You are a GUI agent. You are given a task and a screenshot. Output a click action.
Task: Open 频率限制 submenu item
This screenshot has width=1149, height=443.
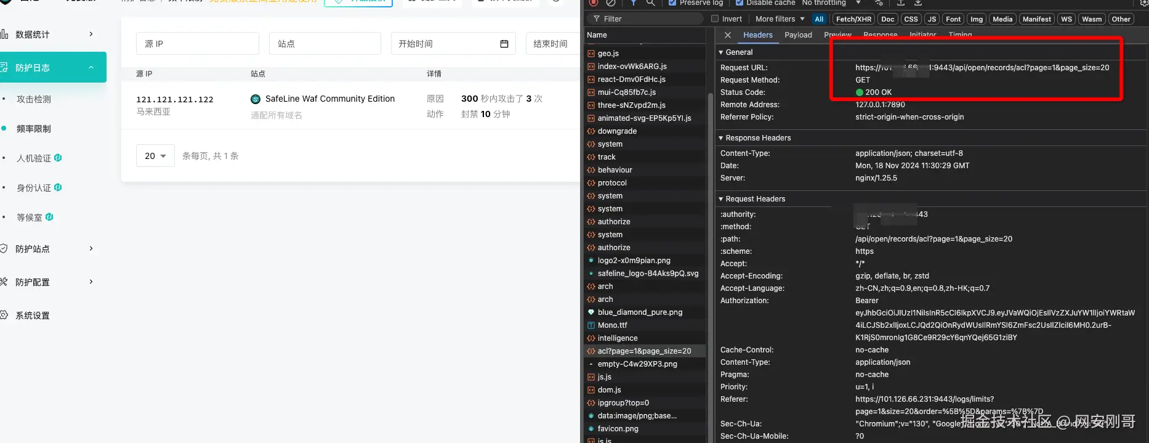click(x=34, y=129)
